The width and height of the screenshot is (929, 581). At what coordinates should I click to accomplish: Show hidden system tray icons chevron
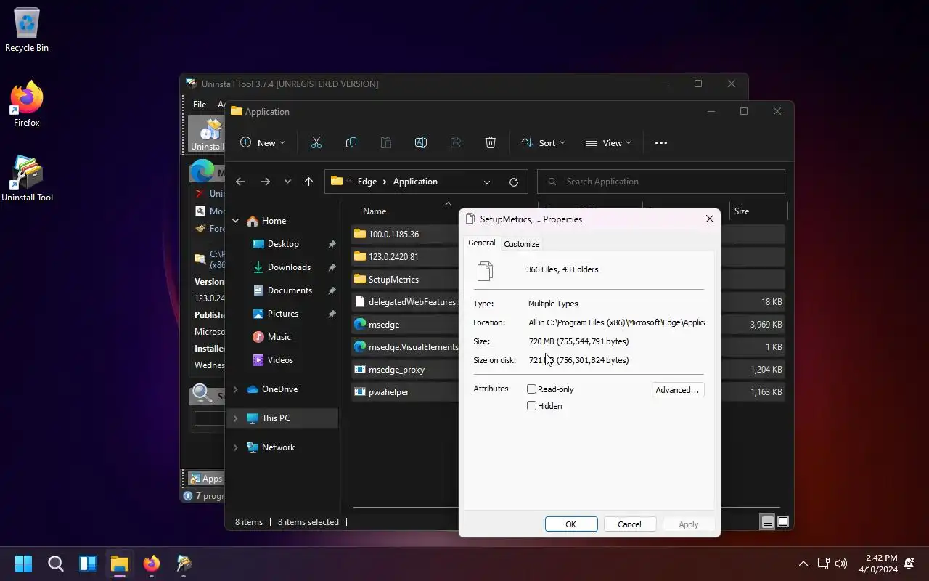(x=803, y=564)
